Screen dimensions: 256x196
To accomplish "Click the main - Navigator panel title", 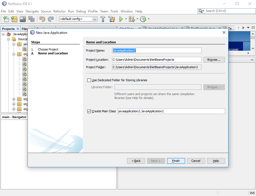I will click(14, 117).
